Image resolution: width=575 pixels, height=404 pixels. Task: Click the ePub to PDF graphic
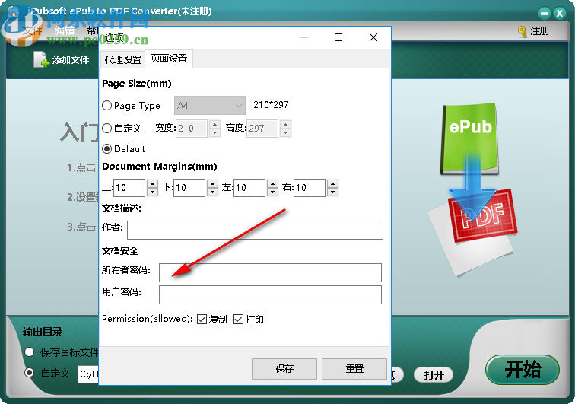[x=474, y=189]
